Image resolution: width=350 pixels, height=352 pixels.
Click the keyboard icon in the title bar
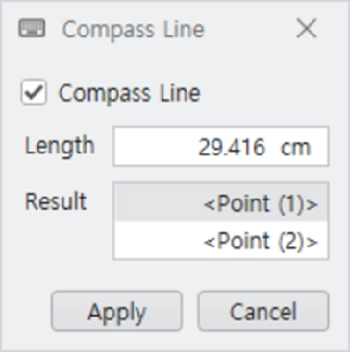(32, 29)
